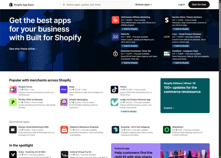Focus the Search apps input field
The height and width of the screenshot is (158, 221).
coord(96,5)
